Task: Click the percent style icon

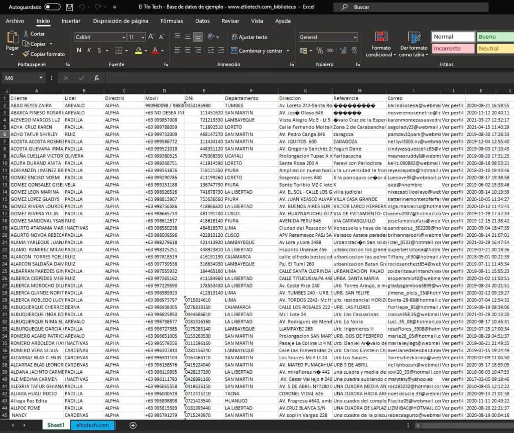Action: coord(320,51)
